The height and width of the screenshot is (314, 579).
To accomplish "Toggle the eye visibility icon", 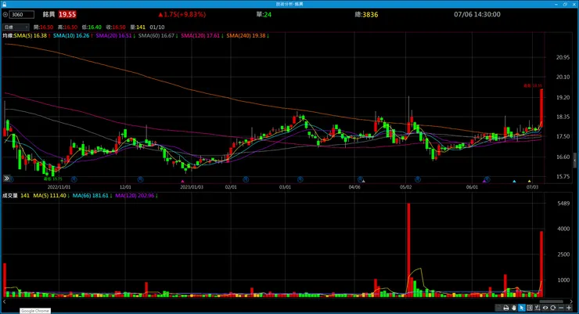I will (x=545, y=308).
